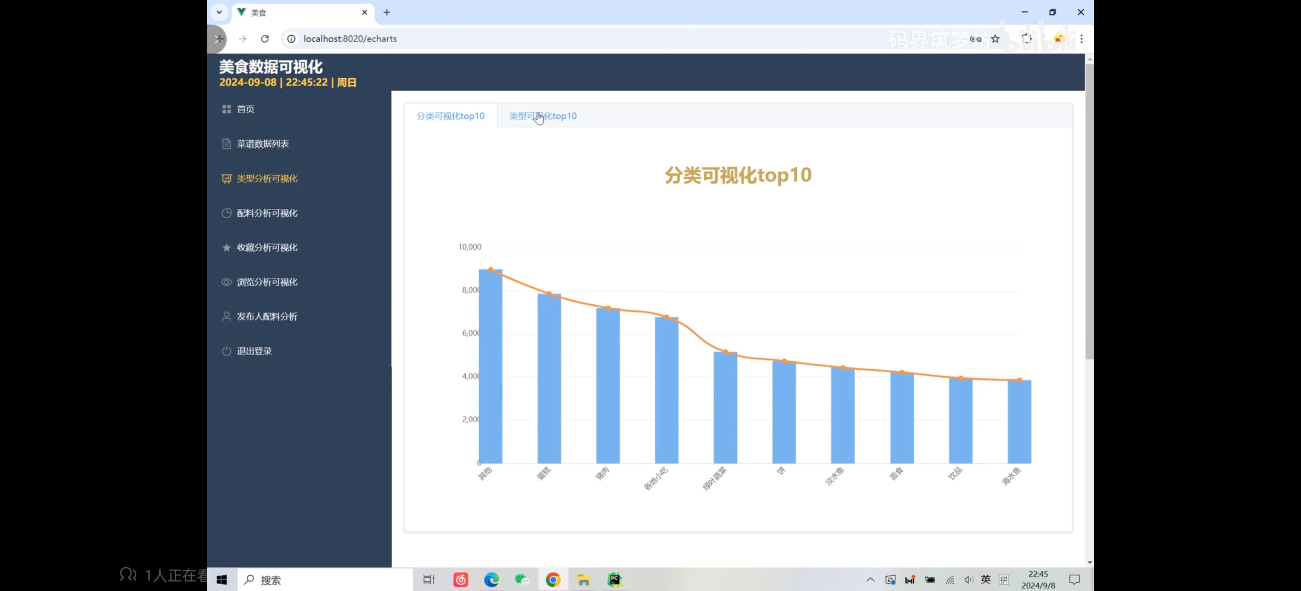Expand hidden system tray icons
Image resolution: width=1301 pixels, height=591 pixels.
tap(870, 580)
